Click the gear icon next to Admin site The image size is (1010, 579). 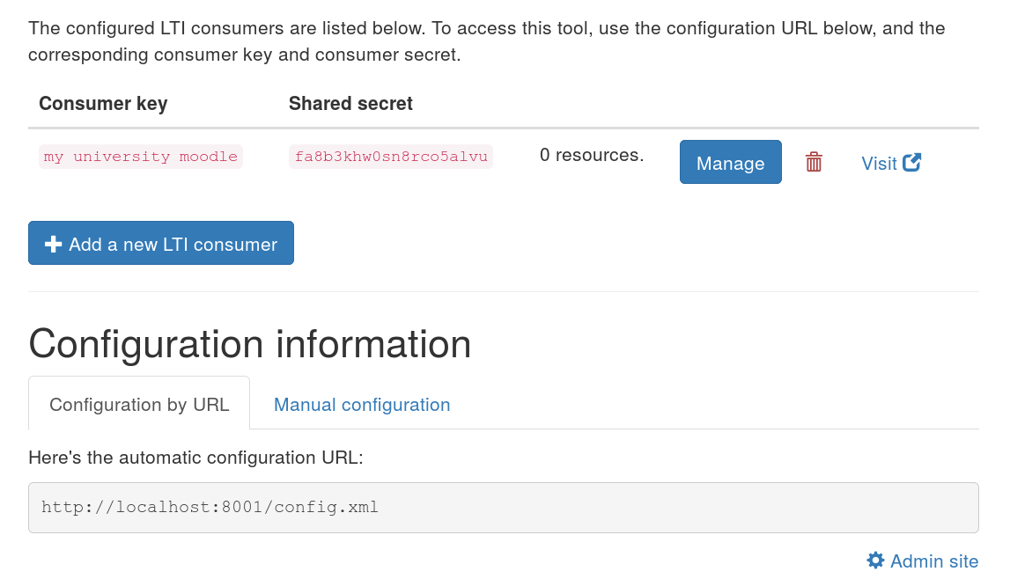pyautogui.click(x=875, y=561)
